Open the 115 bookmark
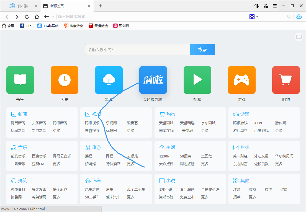Image resolution: width=306 pixels, height=212 pixels. [26, 26]
